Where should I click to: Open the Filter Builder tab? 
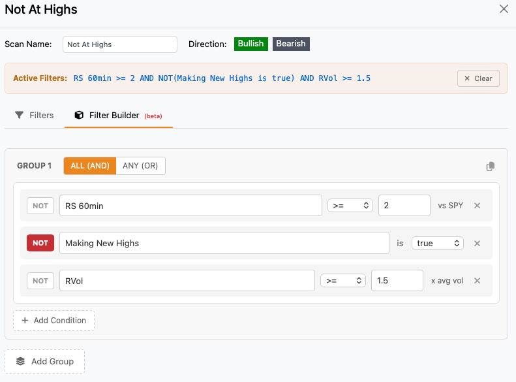pyautogui.click(x=118, y=115)
